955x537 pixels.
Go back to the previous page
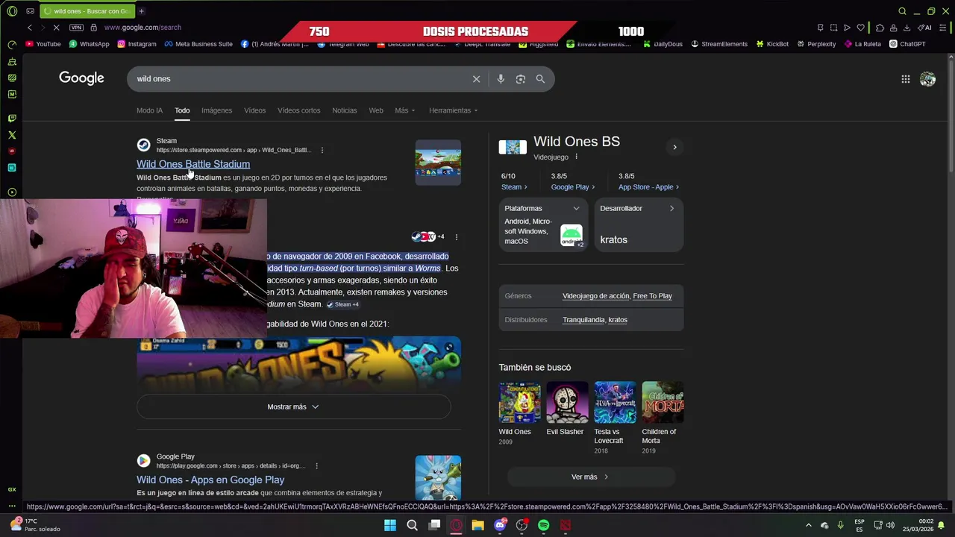(x=29, y=28)
